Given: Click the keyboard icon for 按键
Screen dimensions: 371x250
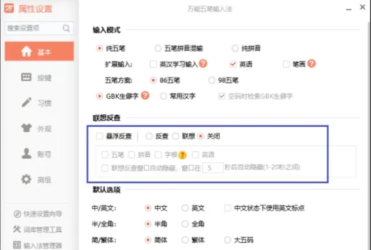Looking at the screenshot, I should (26, 77).
